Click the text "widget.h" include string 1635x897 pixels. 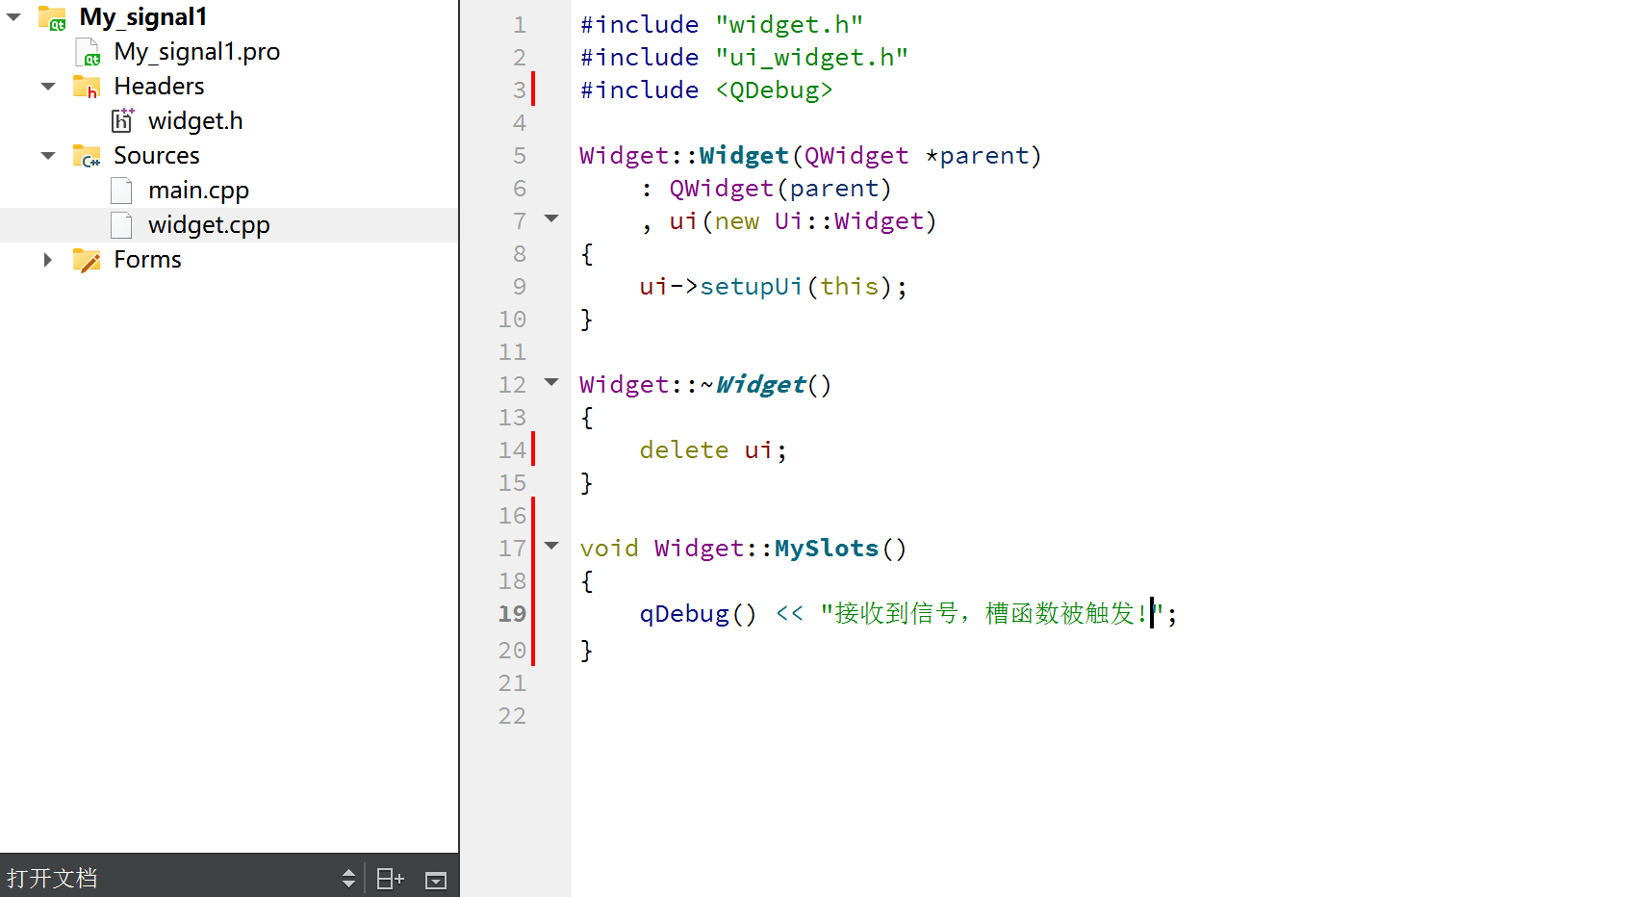tap(789, 25)
